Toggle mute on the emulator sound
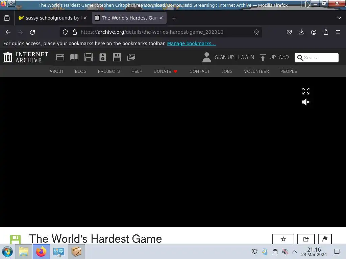 coord(306,102)
